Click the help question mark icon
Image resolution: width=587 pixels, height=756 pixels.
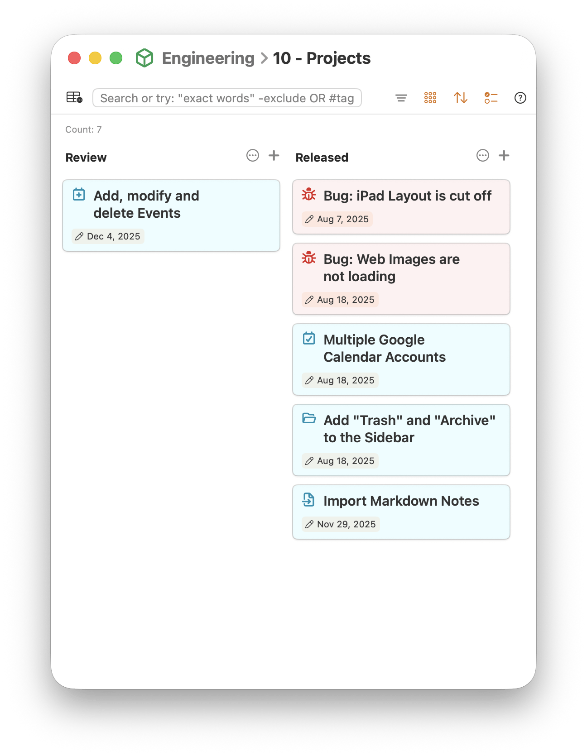click(520, 98)
